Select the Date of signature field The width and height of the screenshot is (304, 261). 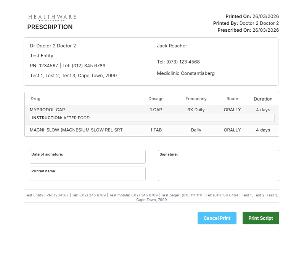coord(88,157)
